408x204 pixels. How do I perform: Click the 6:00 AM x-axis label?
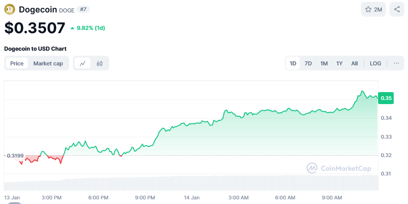[x=285, y=198]
